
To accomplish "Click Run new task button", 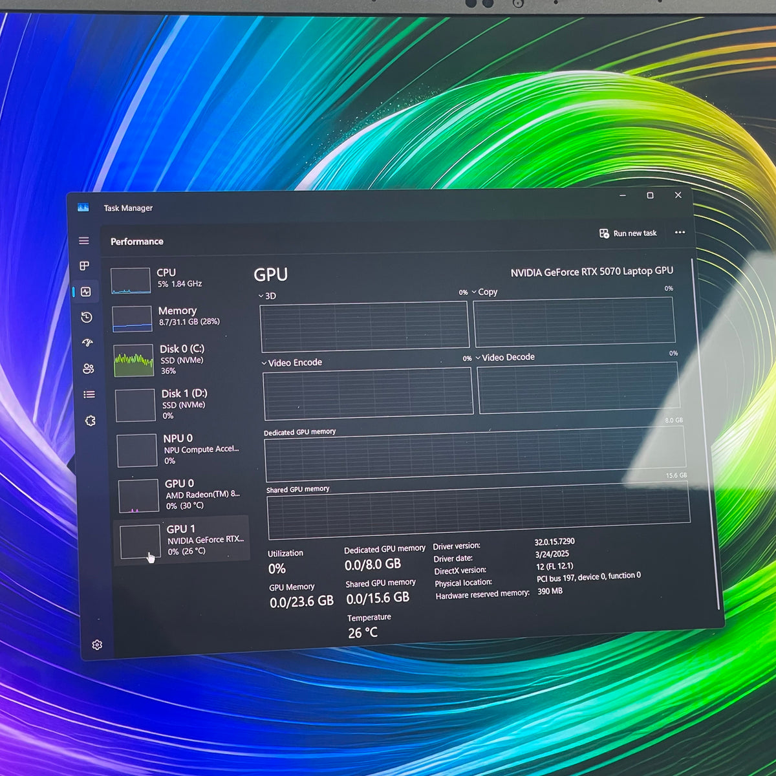I will (x=628, y=233).
